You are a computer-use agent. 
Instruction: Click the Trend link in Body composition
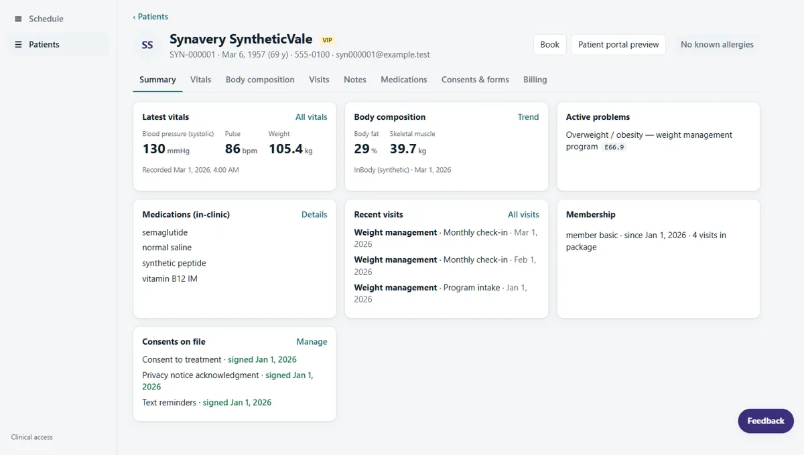pos(528,117)
